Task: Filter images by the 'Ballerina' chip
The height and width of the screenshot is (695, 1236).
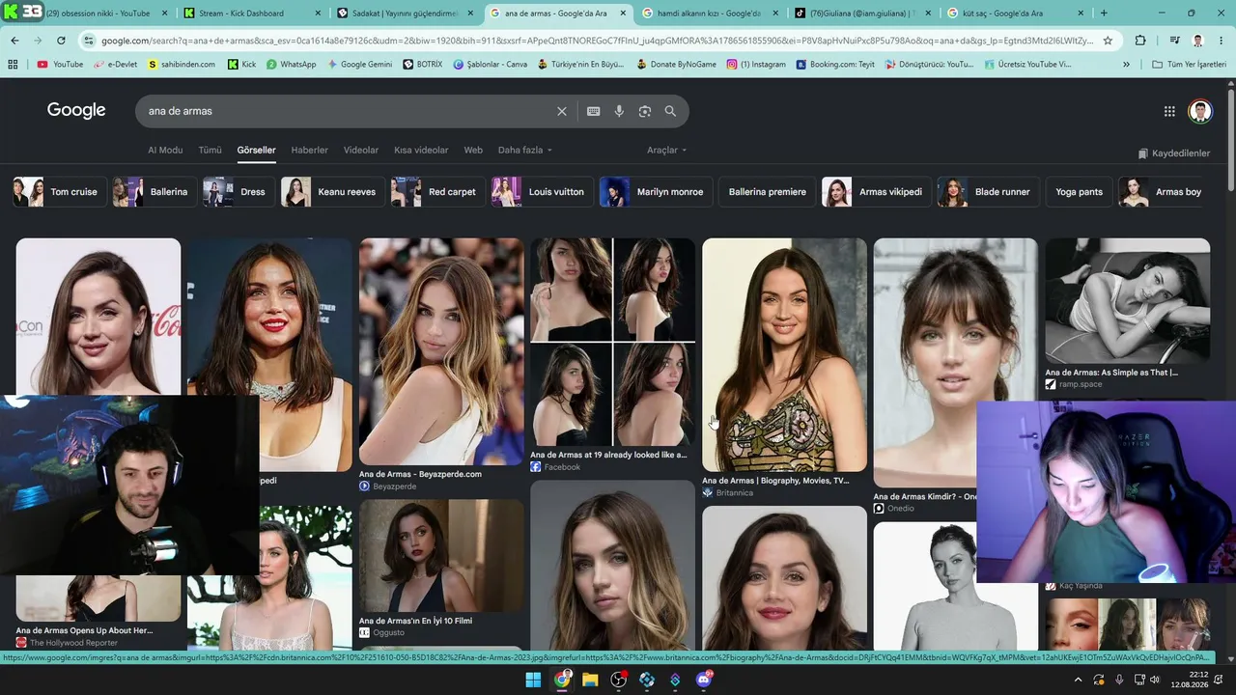Action: coord(154,192)
